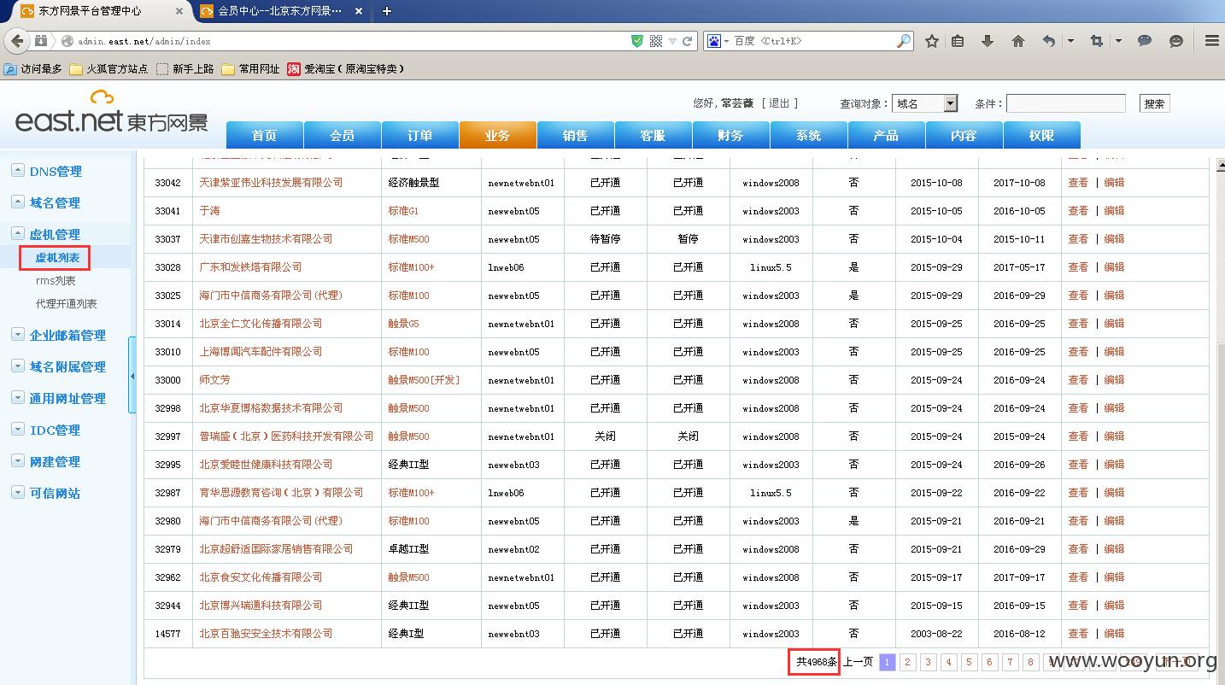
Task: Close the 会员中心 browser tab
Action: (358, 11)
